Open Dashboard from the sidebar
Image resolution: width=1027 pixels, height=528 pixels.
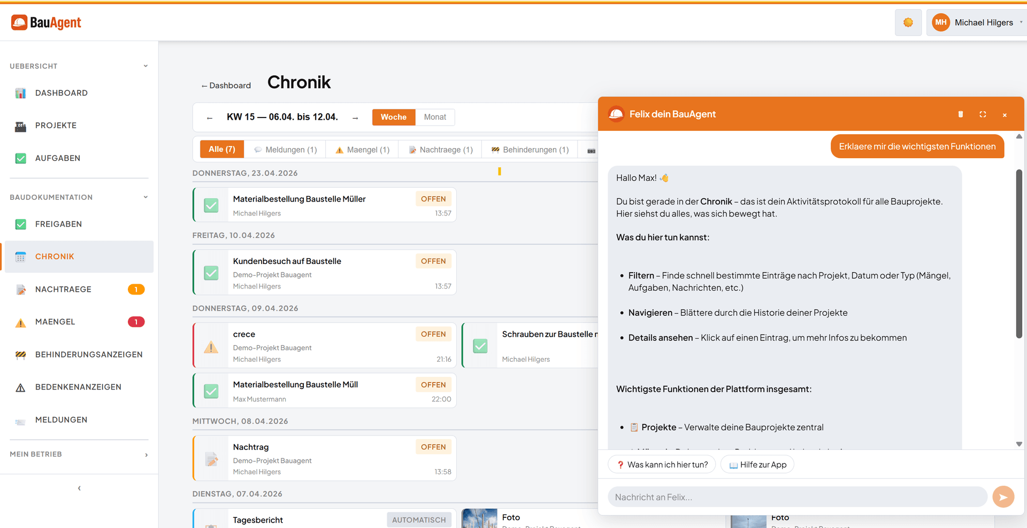pos(61,93)
